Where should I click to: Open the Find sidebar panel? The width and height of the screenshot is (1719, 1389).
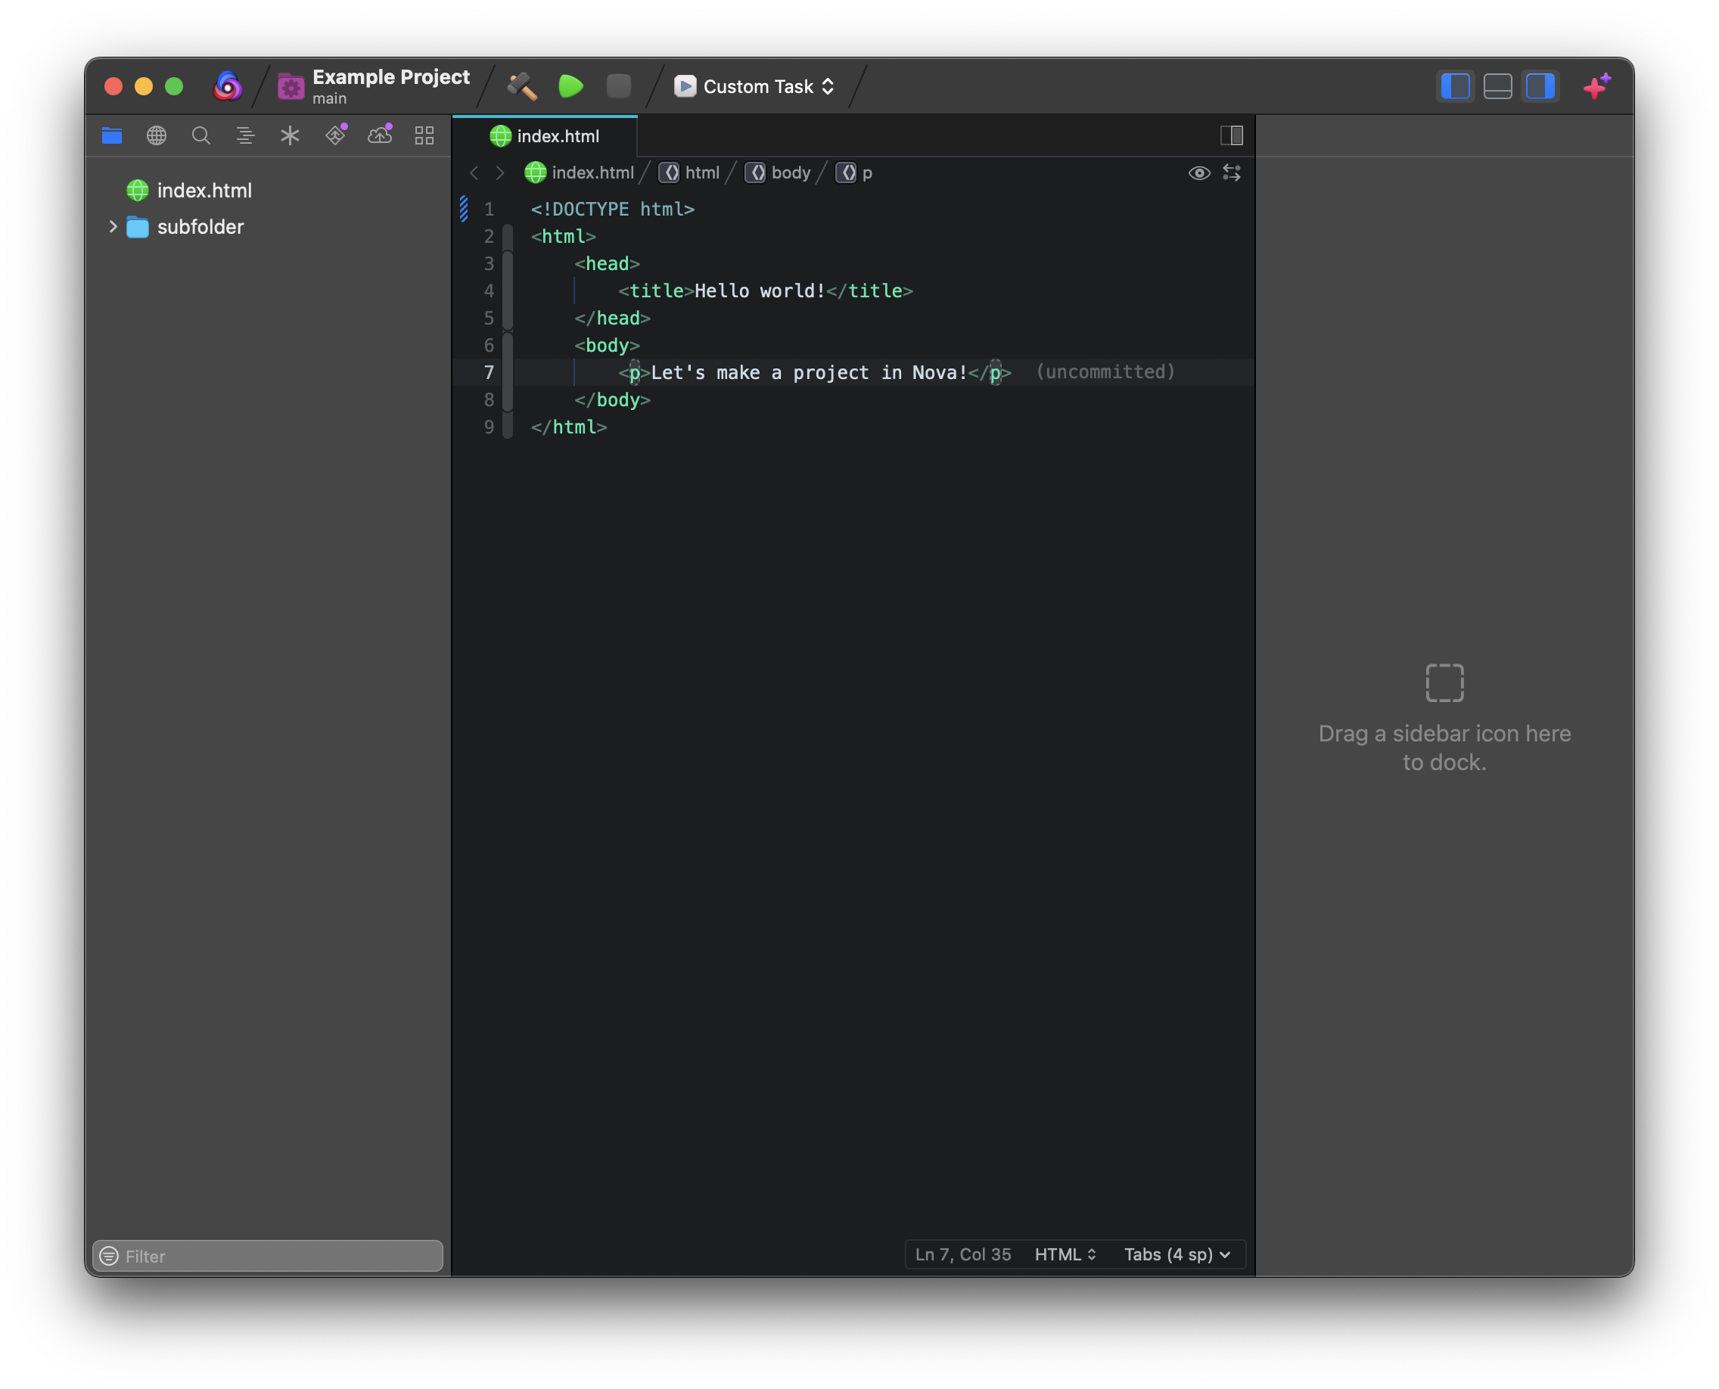point(200,135)
